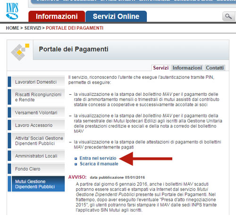Viewport: 236px width, 216px height.
Task: Click bullet icon beside Entra nel servizio
Action: click(76, 158)
